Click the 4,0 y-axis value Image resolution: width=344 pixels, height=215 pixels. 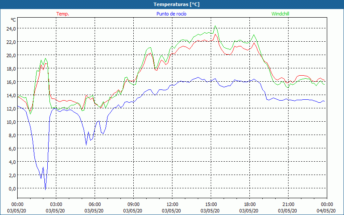[x=12, y=162]
